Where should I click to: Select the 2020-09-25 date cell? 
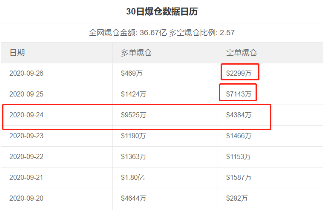(26, 94)
